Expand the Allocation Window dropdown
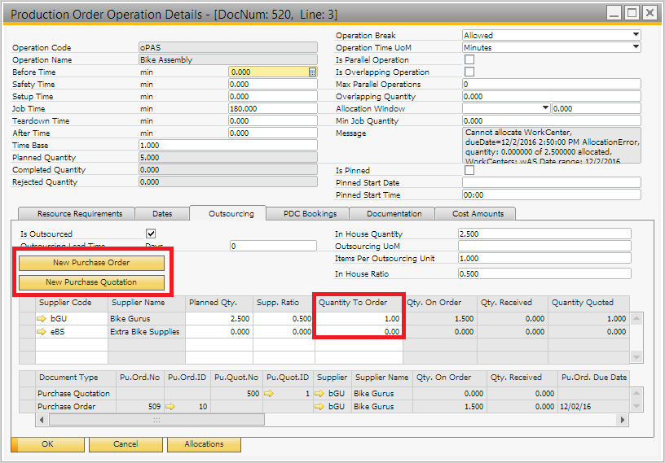Image resolution: width=665 pixels, height=463 pixels. 545,108
